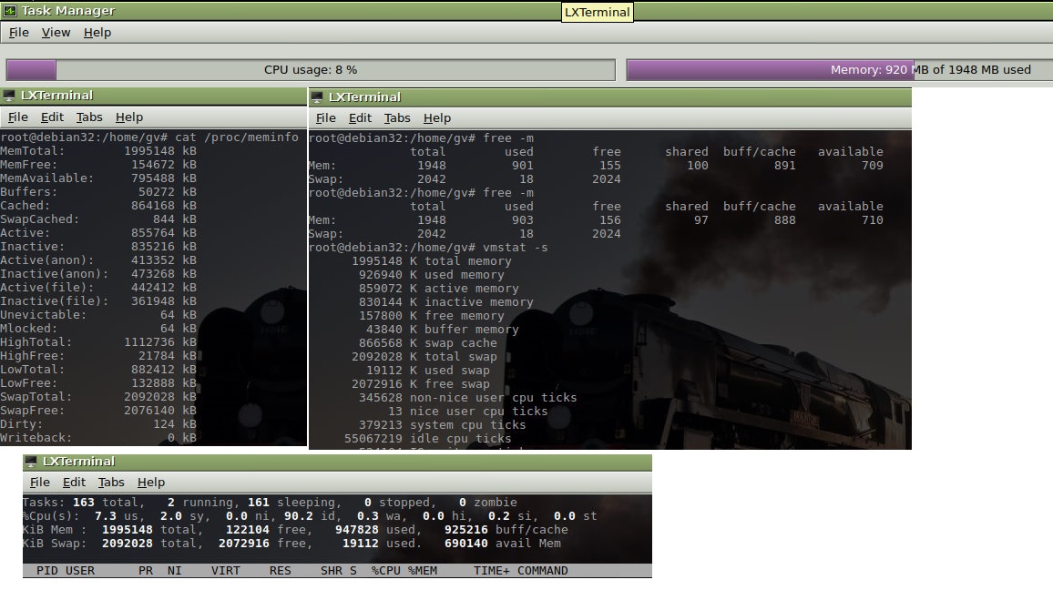Open the Tabs menu in the left LXTerminal
The image size is (1053, 590).
89,117
